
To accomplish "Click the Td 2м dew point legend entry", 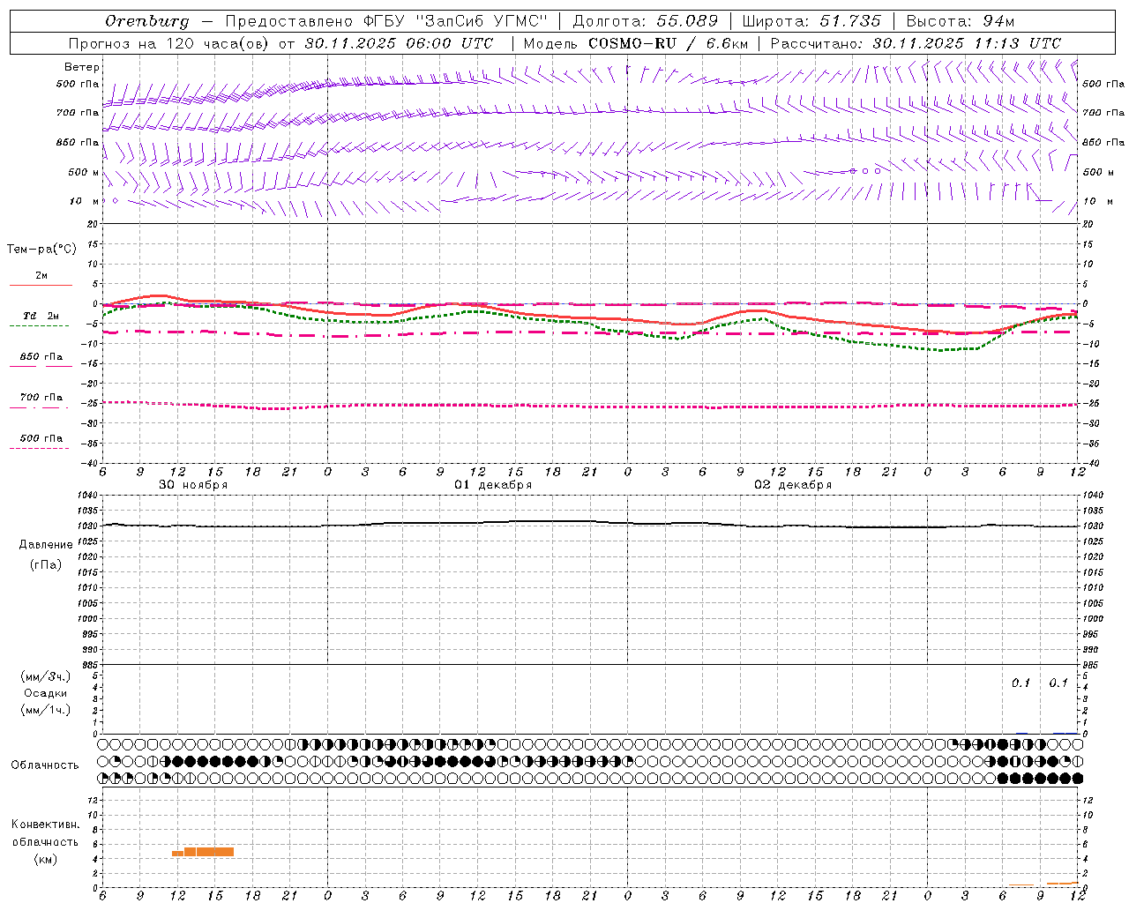I will pos(40,319).
